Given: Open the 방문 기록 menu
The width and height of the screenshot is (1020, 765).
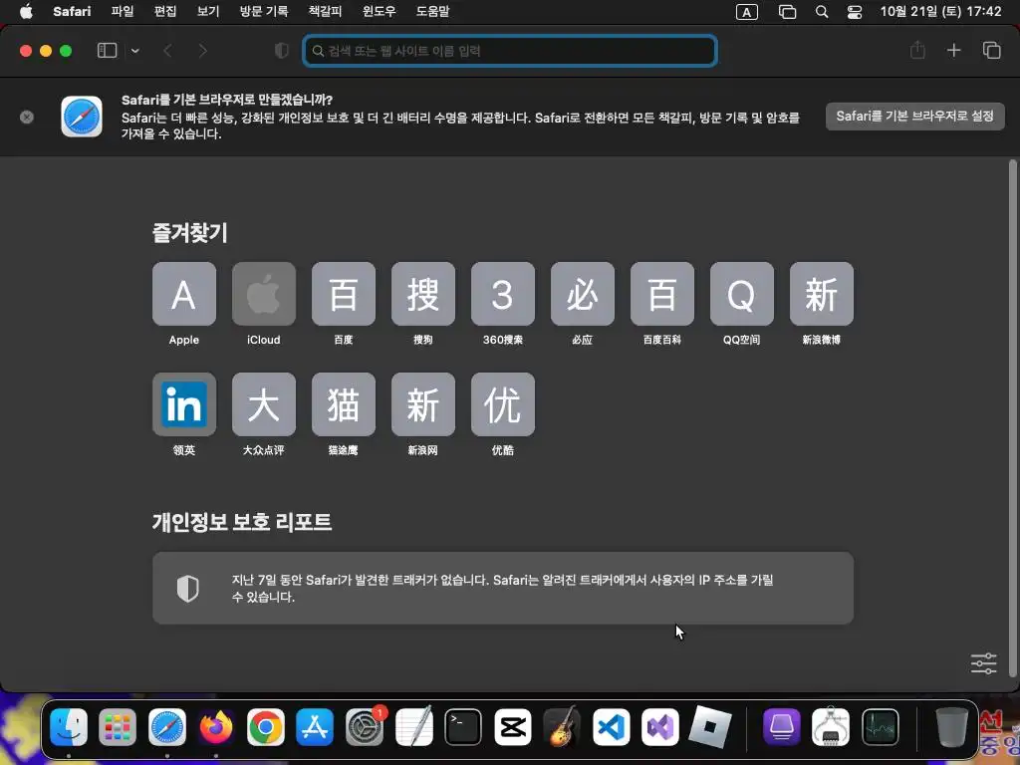Looking at the screenshot, I should pos(263,11).
